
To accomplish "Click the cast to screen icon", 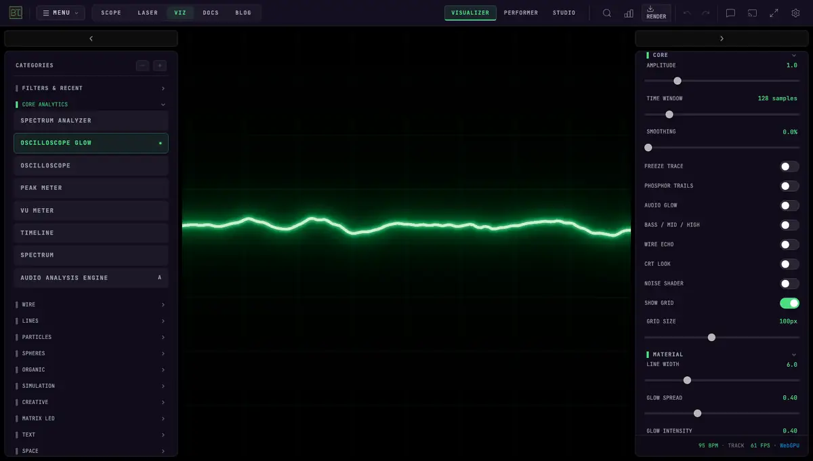I will pyautogui.click(x=752, y=13).
